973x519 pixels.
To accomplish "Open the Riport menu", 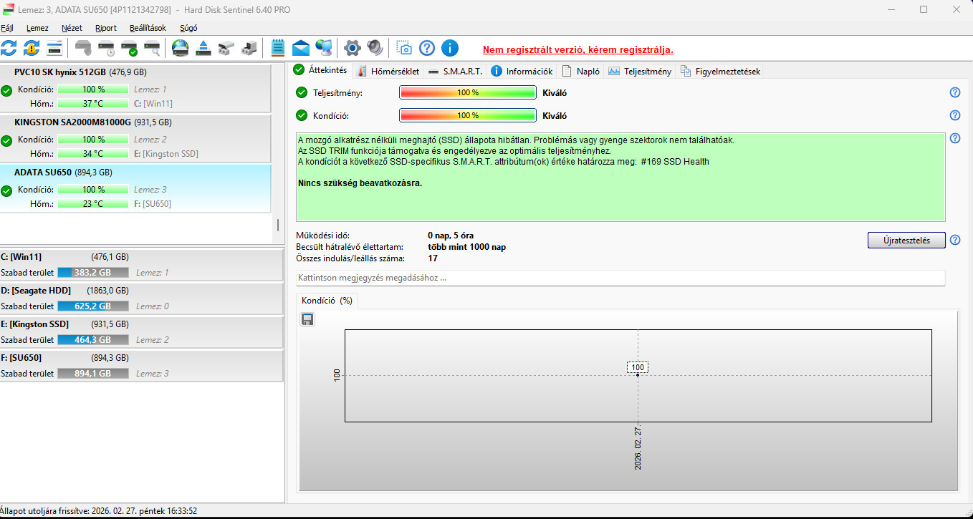I will pos(106,28).
